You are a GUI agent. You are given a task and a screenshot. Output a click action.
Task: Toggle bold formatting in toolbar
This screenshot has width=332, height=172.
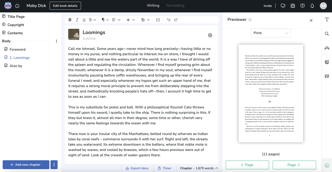click(70, 20)
